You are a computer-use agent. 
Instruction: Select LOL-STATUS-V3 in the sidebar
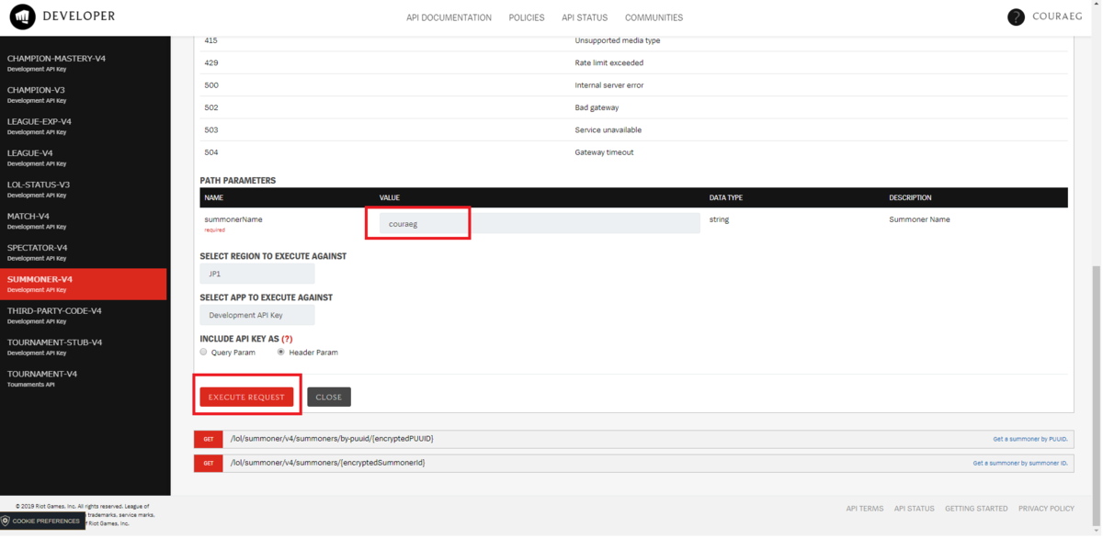(84, 189)
